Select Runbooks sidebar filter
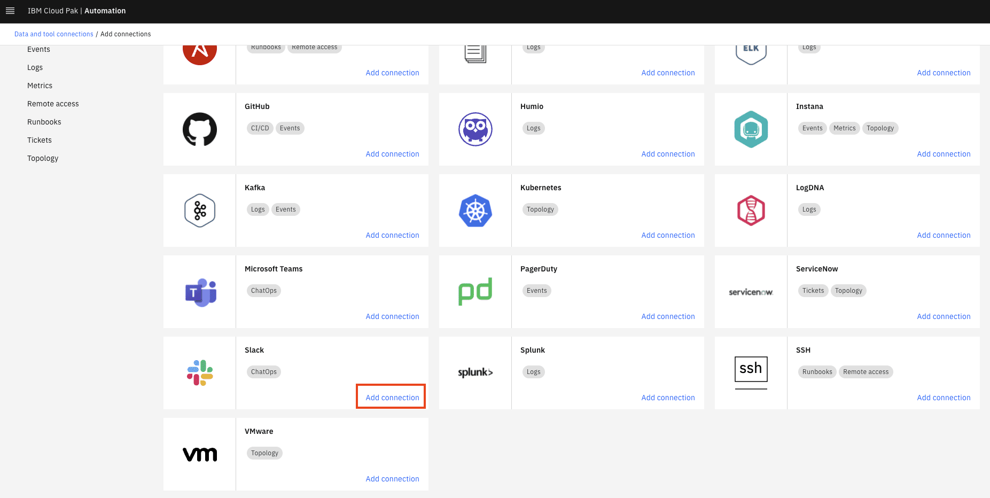Viewport: 990px width, 498px height. 44,122
